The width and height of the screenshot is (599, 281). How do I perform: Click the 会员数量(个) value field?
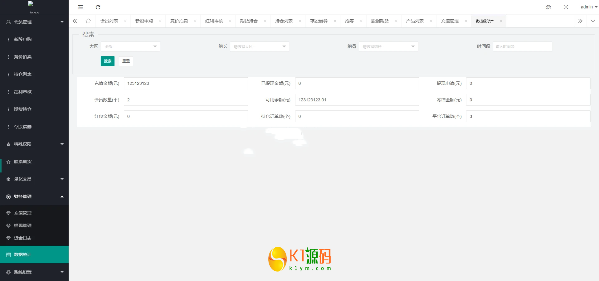186,100
